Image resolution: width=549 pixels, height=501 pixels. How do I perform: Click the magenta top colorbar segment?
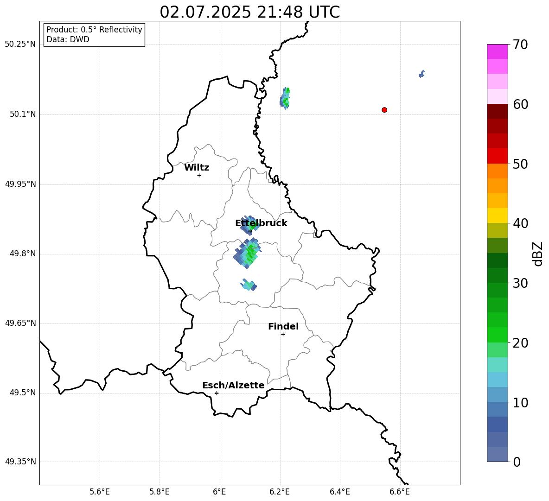498,51
